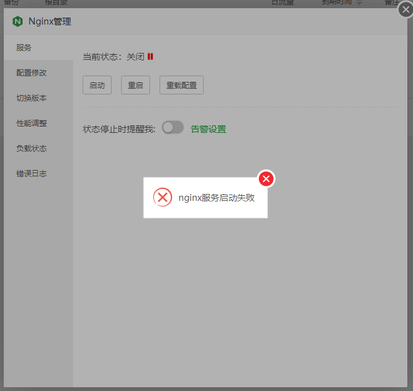This screenshot has height=391, width=413.
Task: Dismiss the nginx服务启动失败 error popup
Action: pos(266,179)
